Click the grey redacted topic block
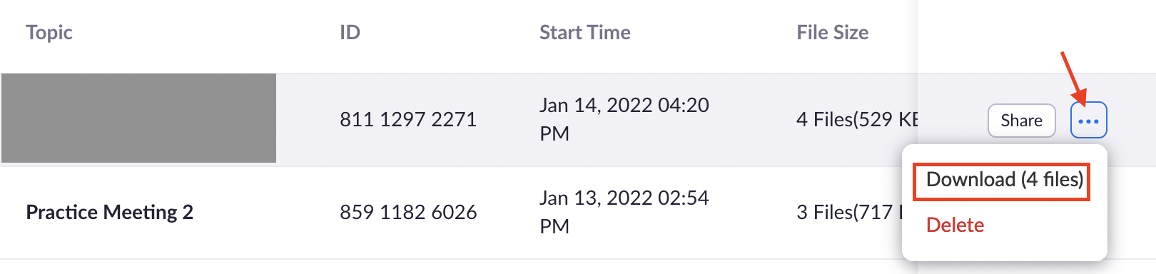This screenshot has width=1156, height=274. [138, 118]
